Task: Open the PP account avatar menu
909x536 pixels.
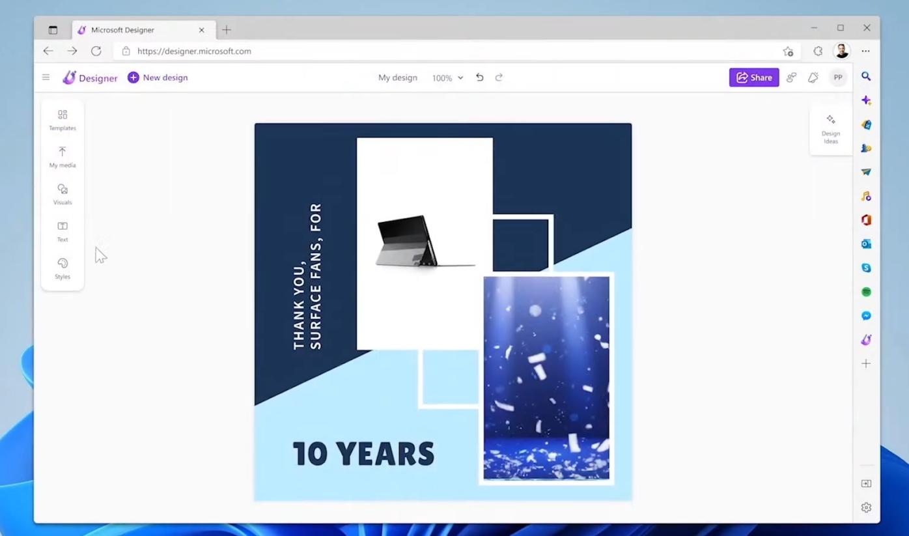Action: pos(838,77)
